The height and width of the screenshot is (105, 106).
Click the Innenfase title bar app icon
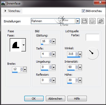point(3,4)
